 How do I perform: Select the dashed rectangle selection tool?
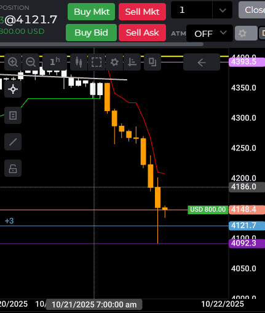point(97,62)
